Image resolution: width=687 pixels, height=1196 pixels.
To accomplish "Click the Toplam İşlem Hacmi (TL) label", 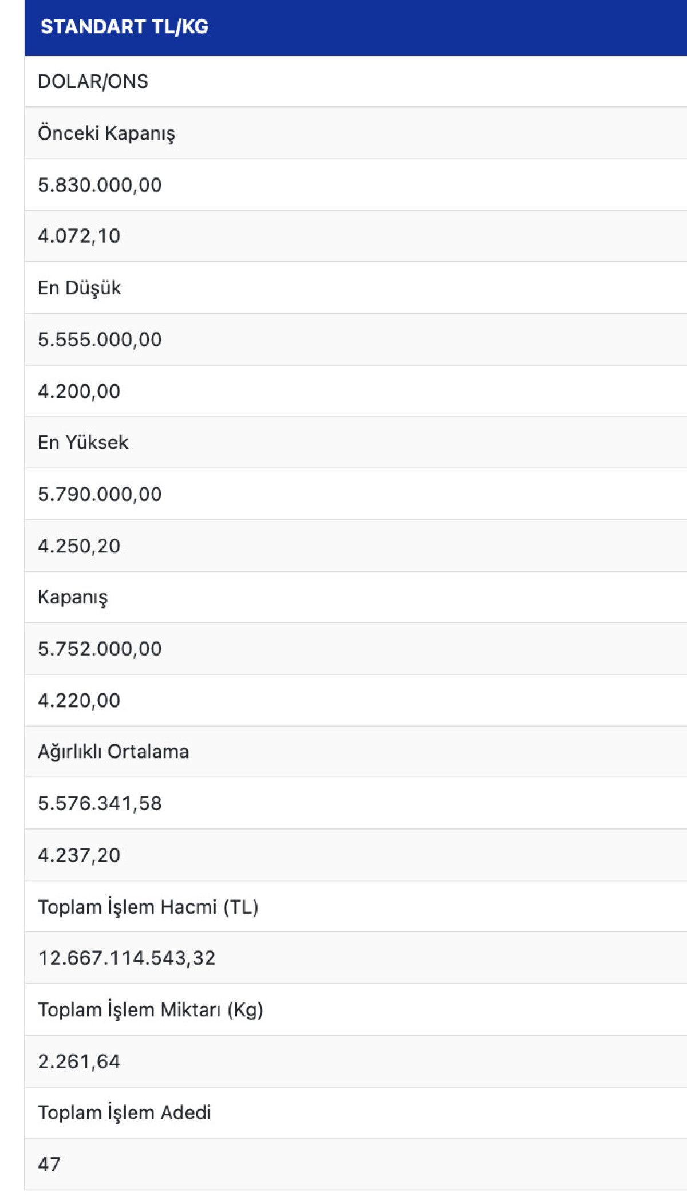I will point(148,906).
